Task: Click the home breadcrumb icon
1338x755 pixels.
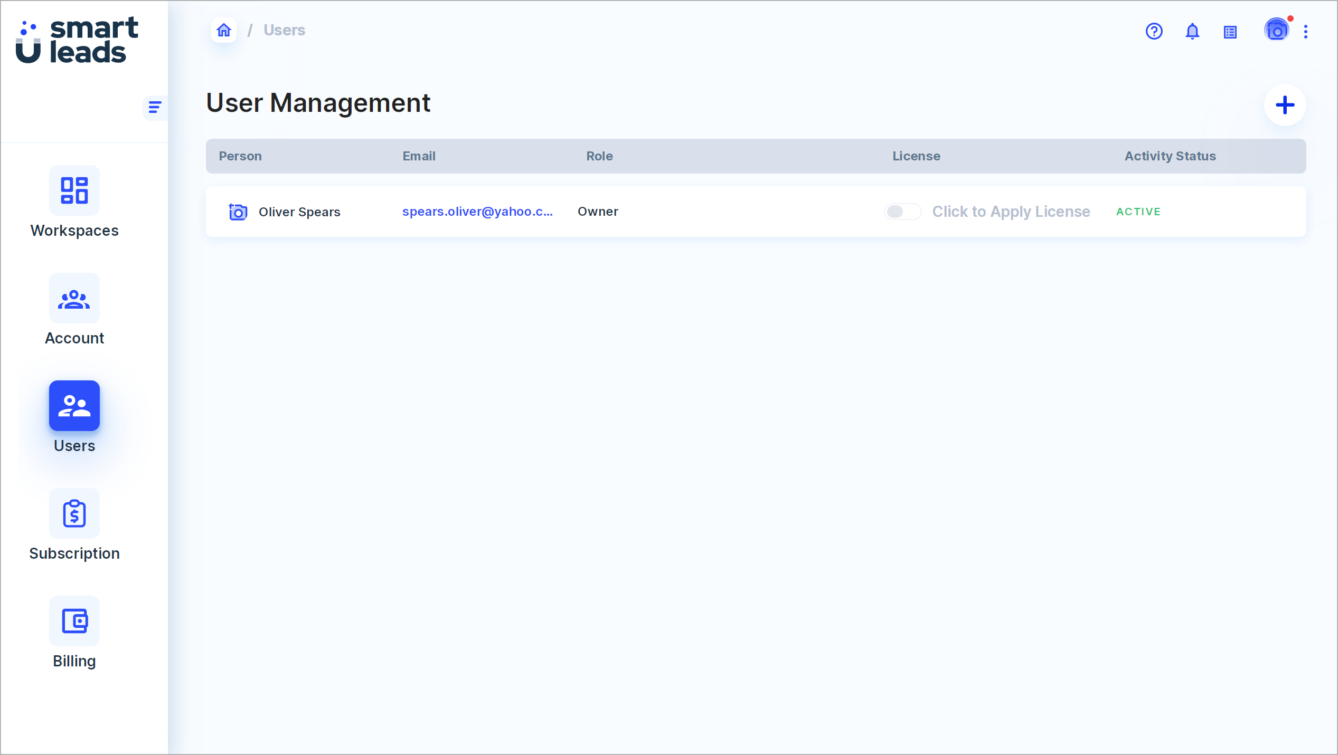Action: point(224,30)
